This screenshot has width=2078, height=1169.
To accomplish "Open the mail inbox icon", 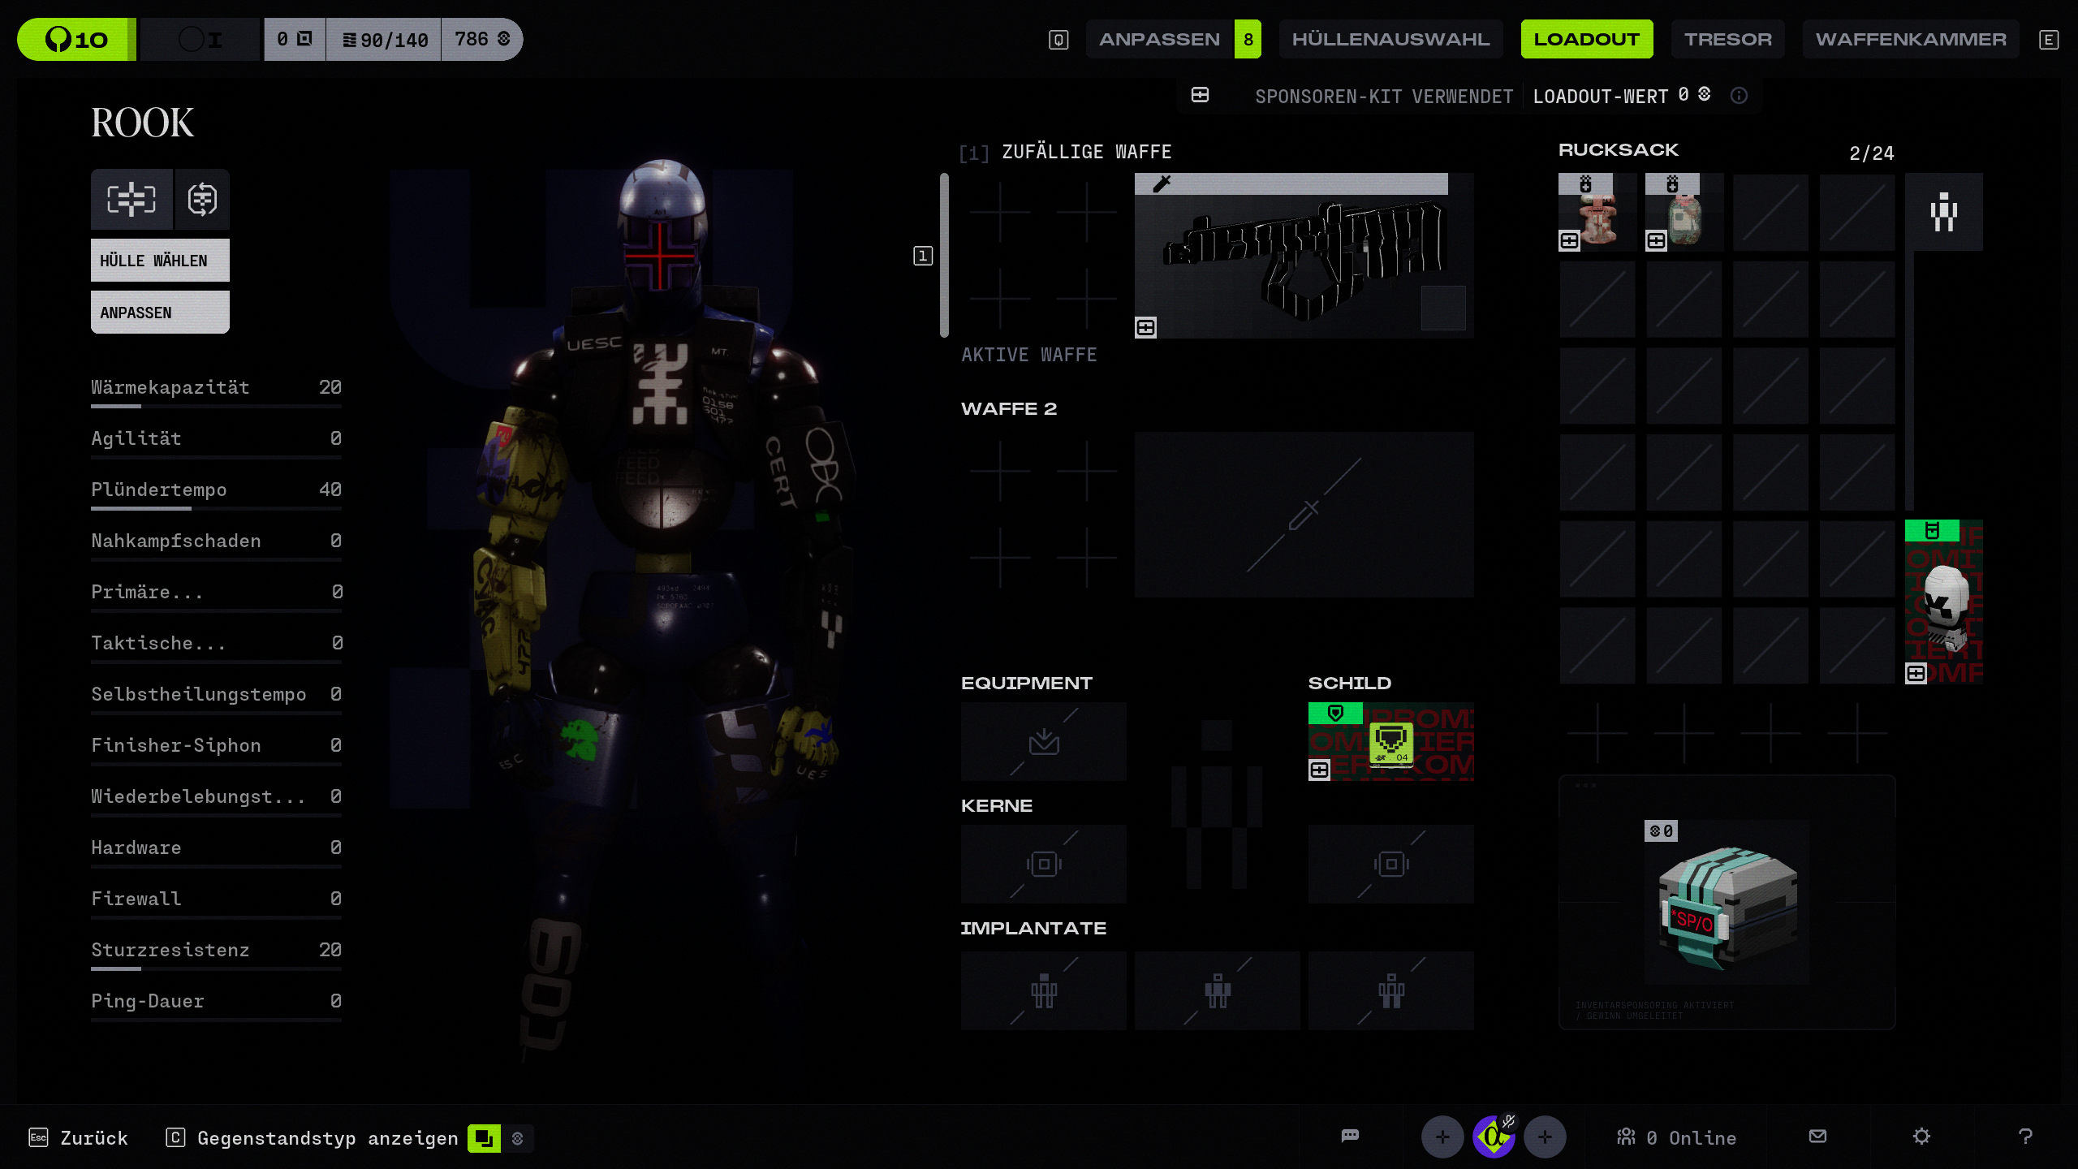I will (x=1818, y=1137).
